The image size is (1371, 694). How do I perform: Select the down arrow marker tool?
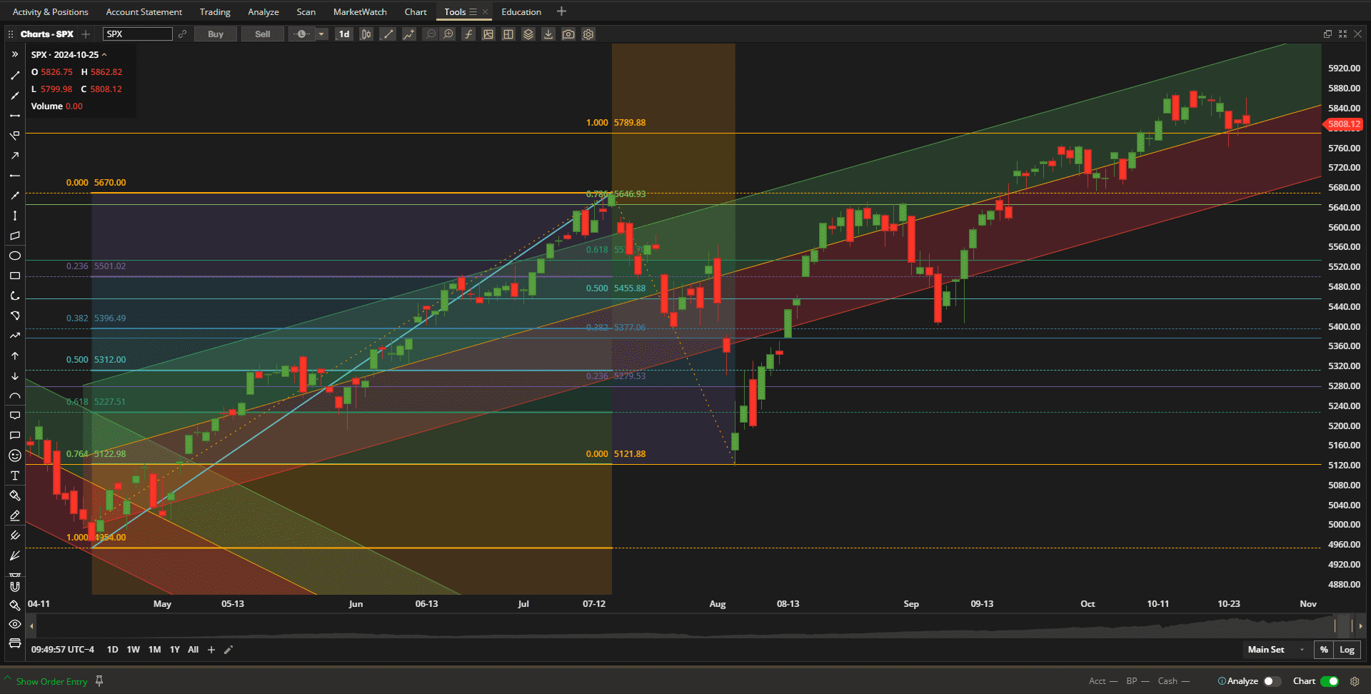(x=15, y=376)
